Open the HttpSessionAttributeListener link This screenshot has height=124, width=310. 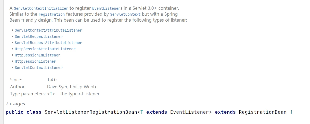45,49
